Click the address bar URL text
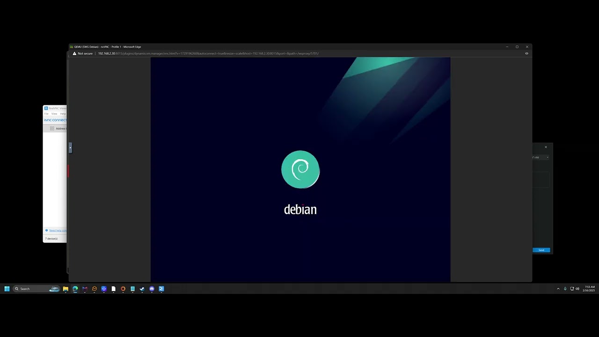Viewport: 599px width, 337px height. click(208, 53)
